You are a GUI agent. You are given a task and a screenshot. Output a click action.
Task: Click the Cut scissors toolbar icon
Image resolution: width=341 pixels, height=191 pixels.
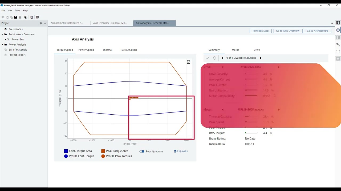[3, 17]
